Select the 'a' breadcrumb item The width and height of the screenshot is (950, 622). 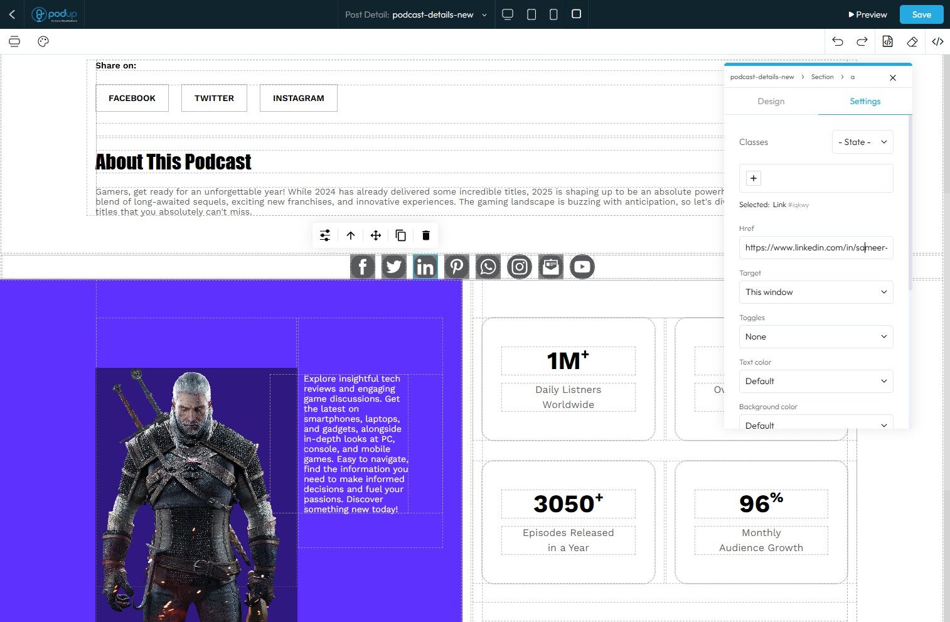[x=853, y=77]
